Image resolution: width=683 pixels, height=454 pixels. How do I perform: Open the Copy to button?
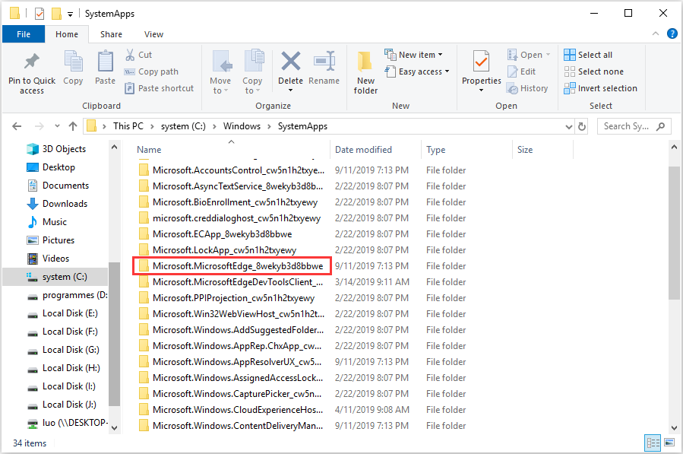(253, 72)
